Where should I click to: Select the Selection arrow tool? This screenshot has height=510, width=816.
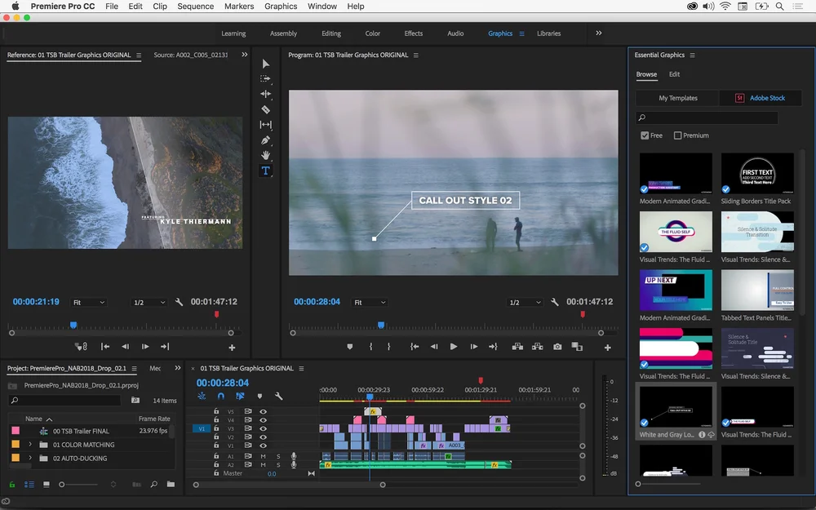tap(266, 64)
